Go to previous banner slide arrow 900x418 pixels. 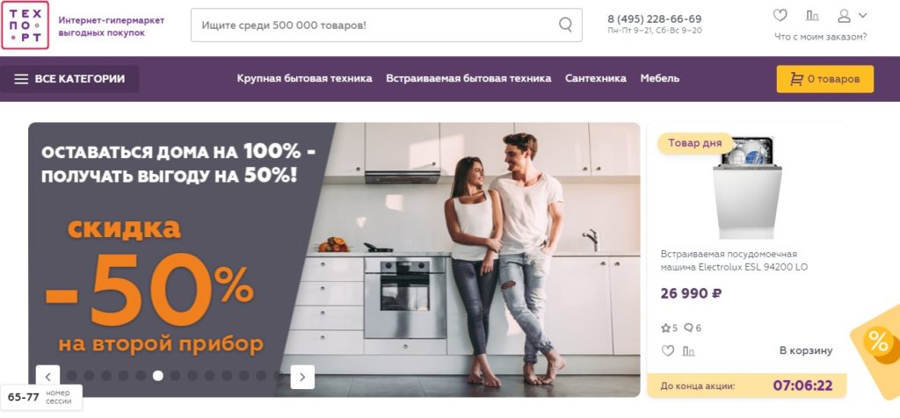[x=47, y=377]
